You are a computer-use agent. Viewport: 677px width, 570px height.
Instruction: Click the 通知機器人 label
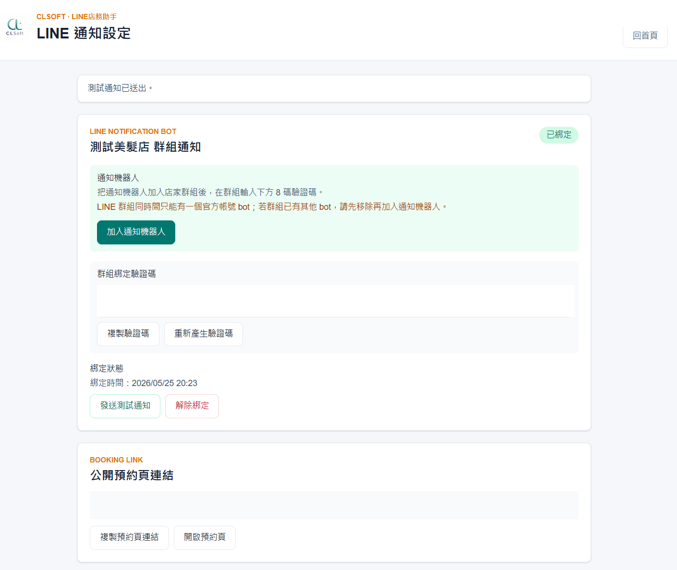pos(118,178)
